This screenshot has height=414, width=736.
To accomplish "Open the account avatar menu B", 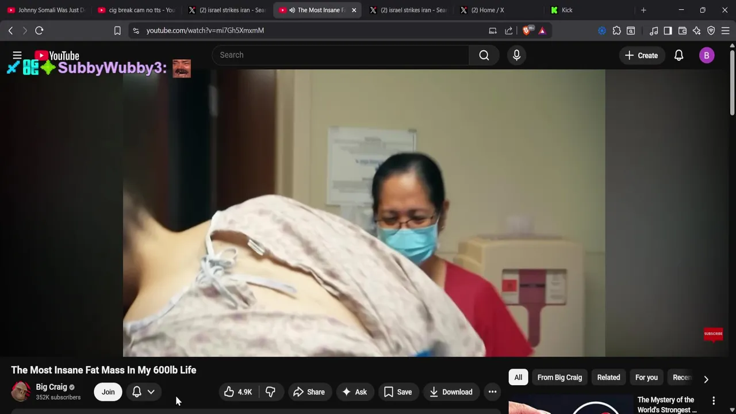I will tap(707, 55).
